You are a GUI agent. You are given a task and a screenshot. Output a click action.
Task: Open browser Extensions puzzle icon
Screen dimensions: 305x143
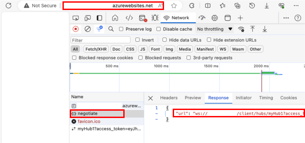(x=192, y=6)
